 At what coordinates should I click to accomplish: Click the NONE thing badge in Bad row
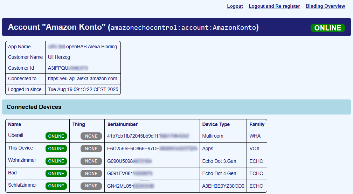coord(91,174)
